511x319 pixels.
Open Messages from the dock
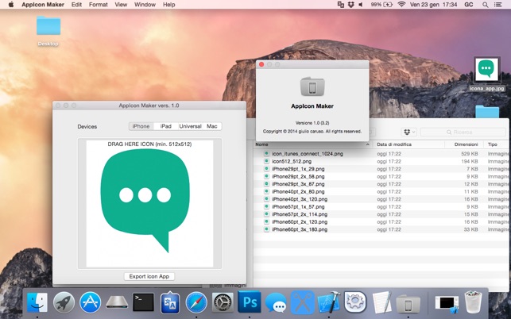(x=276, y=302)
